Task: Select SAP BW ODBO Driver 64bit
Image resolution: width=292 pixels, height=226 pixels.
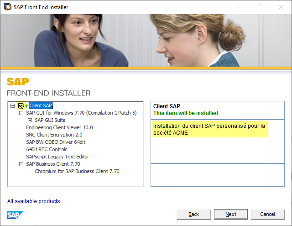Action: pyautogui.click(x=56, y=142)
